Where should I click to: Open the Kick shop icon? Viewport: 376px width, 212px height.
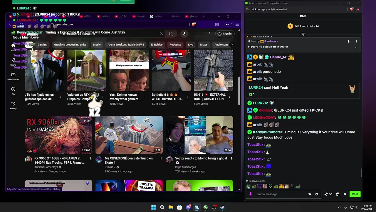point(338,194)
